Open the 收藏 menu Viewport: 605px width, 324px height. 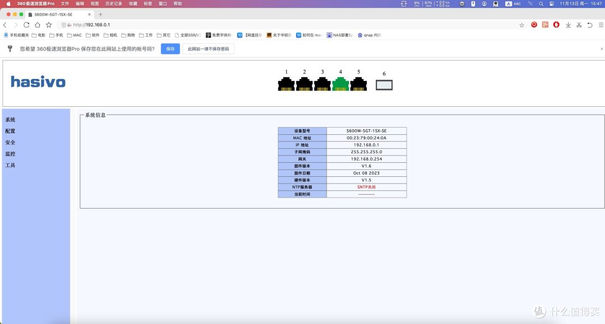[133, 4]
